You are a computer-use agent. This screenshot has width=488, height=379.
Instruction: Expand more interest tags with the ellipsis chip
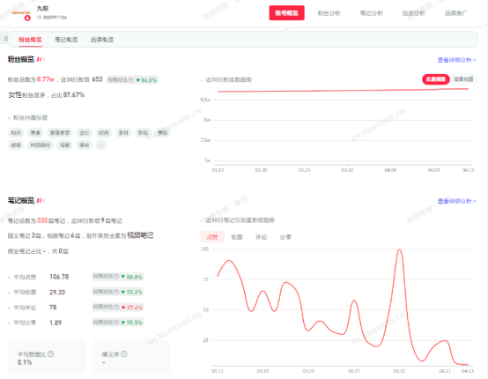(100, 145)
